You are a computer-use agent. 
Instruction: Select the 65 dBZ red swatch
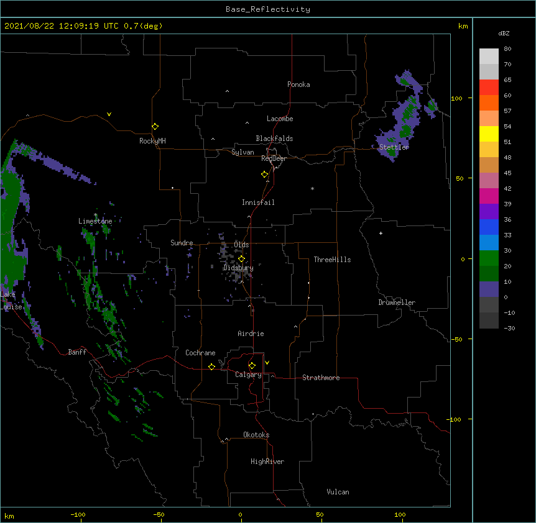coord(489,88)
